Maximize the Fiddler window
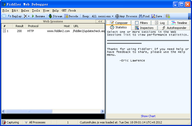Screen dimensions: 192x126 tap(182, 4)
